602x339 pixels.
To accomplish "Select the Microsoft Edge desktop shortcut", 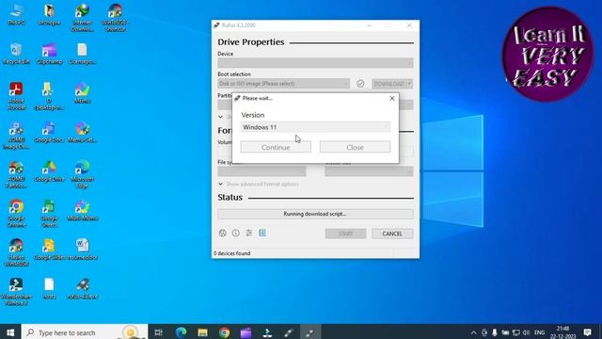I will [x=82, y=175].
